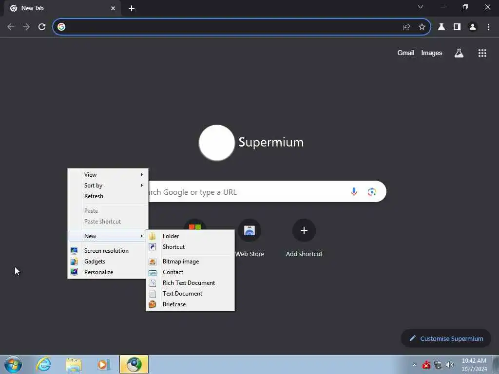Expand the View submenu in context menu

108,175
